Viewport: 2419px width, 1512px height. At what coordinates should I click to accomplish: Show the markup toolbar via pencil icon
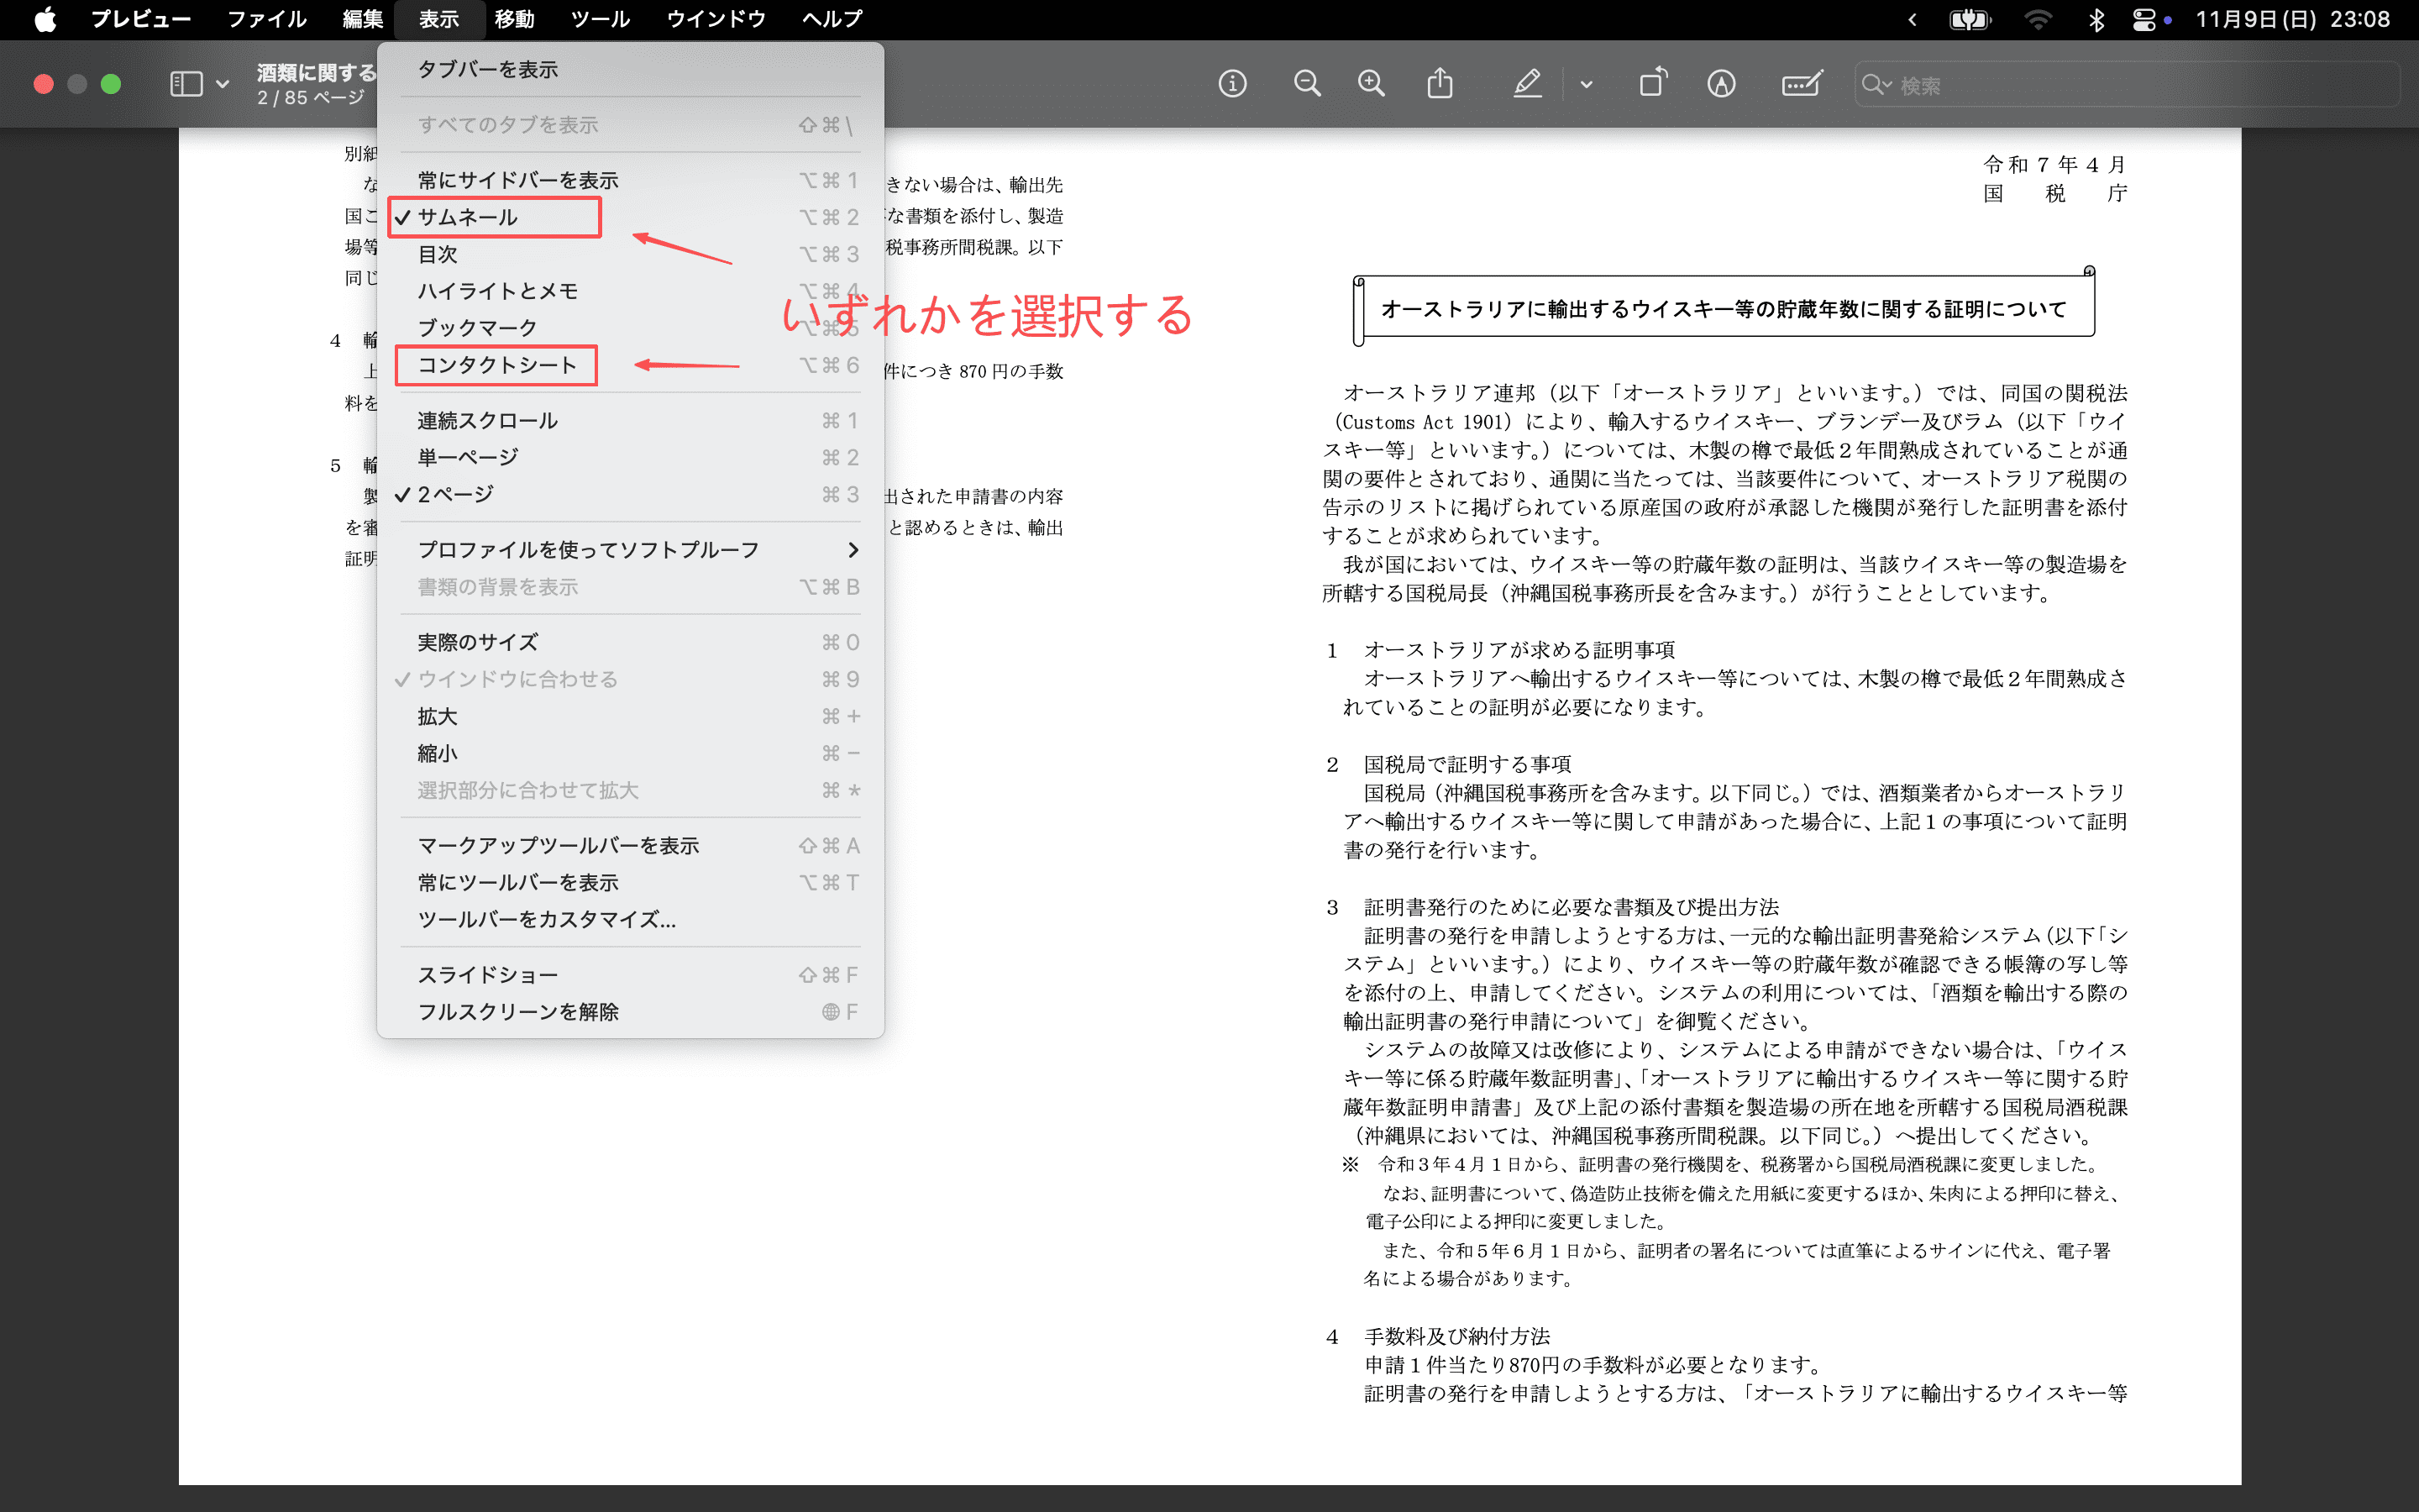[1721, 84]
